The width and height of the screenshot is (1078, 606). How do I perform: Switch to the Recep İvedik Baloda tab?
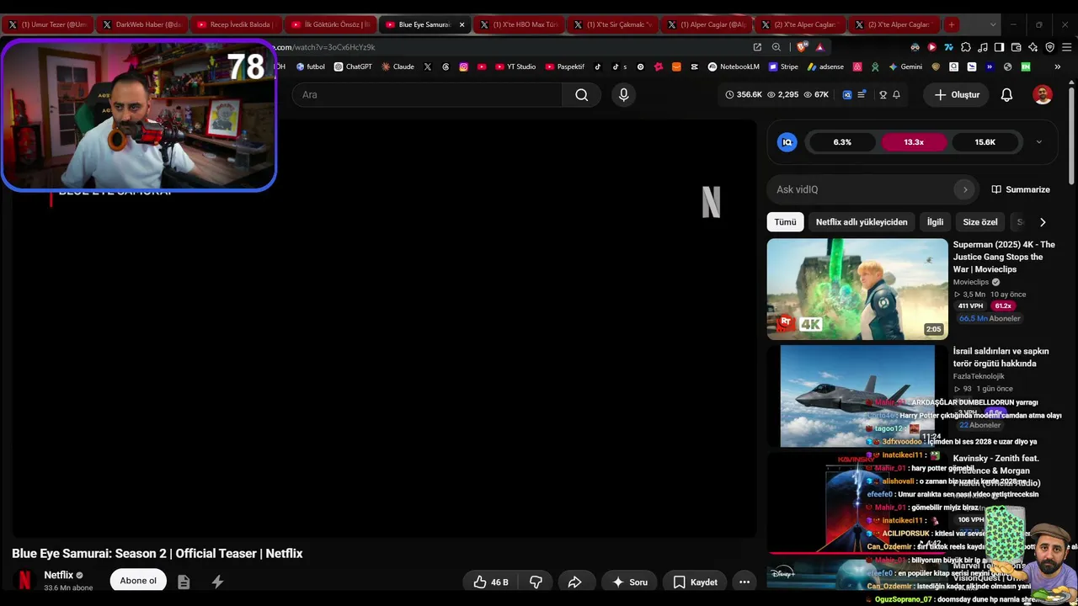tap(237, 24)
